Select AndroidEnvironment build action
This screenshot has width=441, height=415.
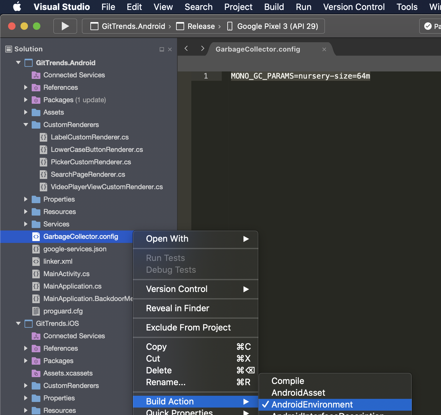point(335,405)
